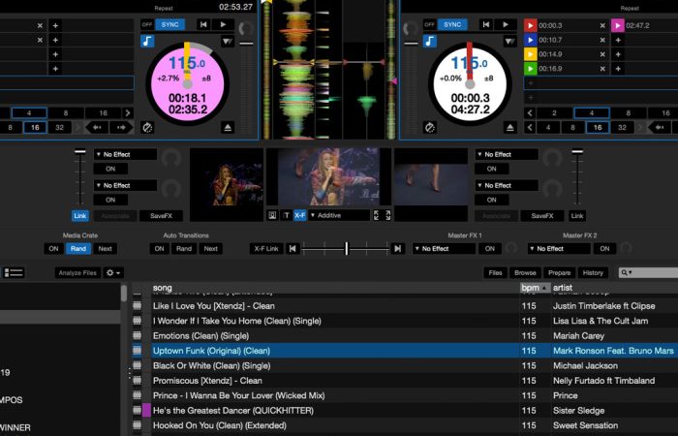Click the right deck eject icon
This screenshot has width=678, height=436.
pyautogui.click(x=510, y=127)
